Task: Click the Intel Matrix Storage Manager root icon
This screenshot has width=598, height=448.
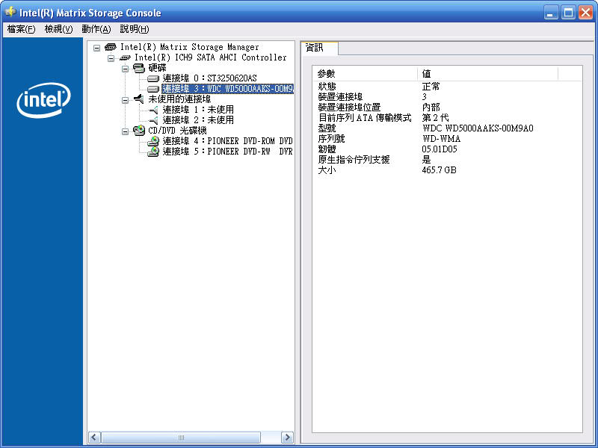Action: (x=110, y=47)
